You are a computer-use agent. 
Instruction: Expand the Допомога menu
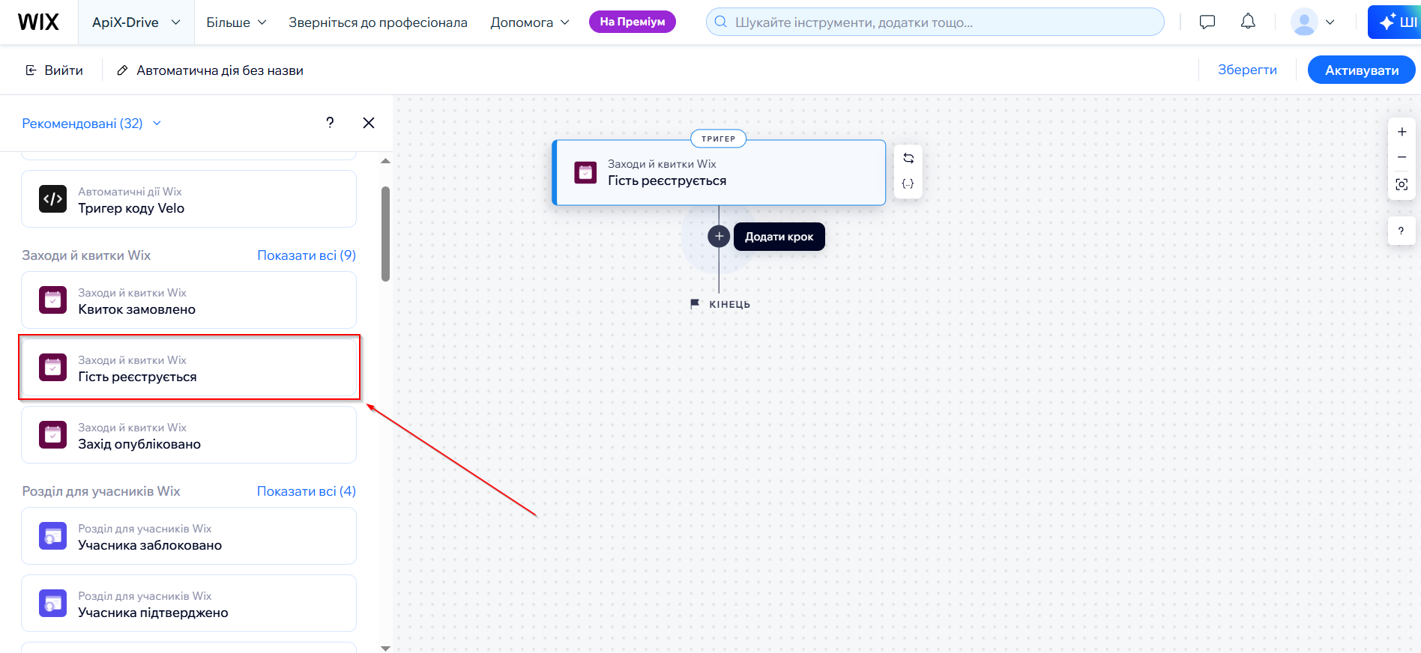529,22
